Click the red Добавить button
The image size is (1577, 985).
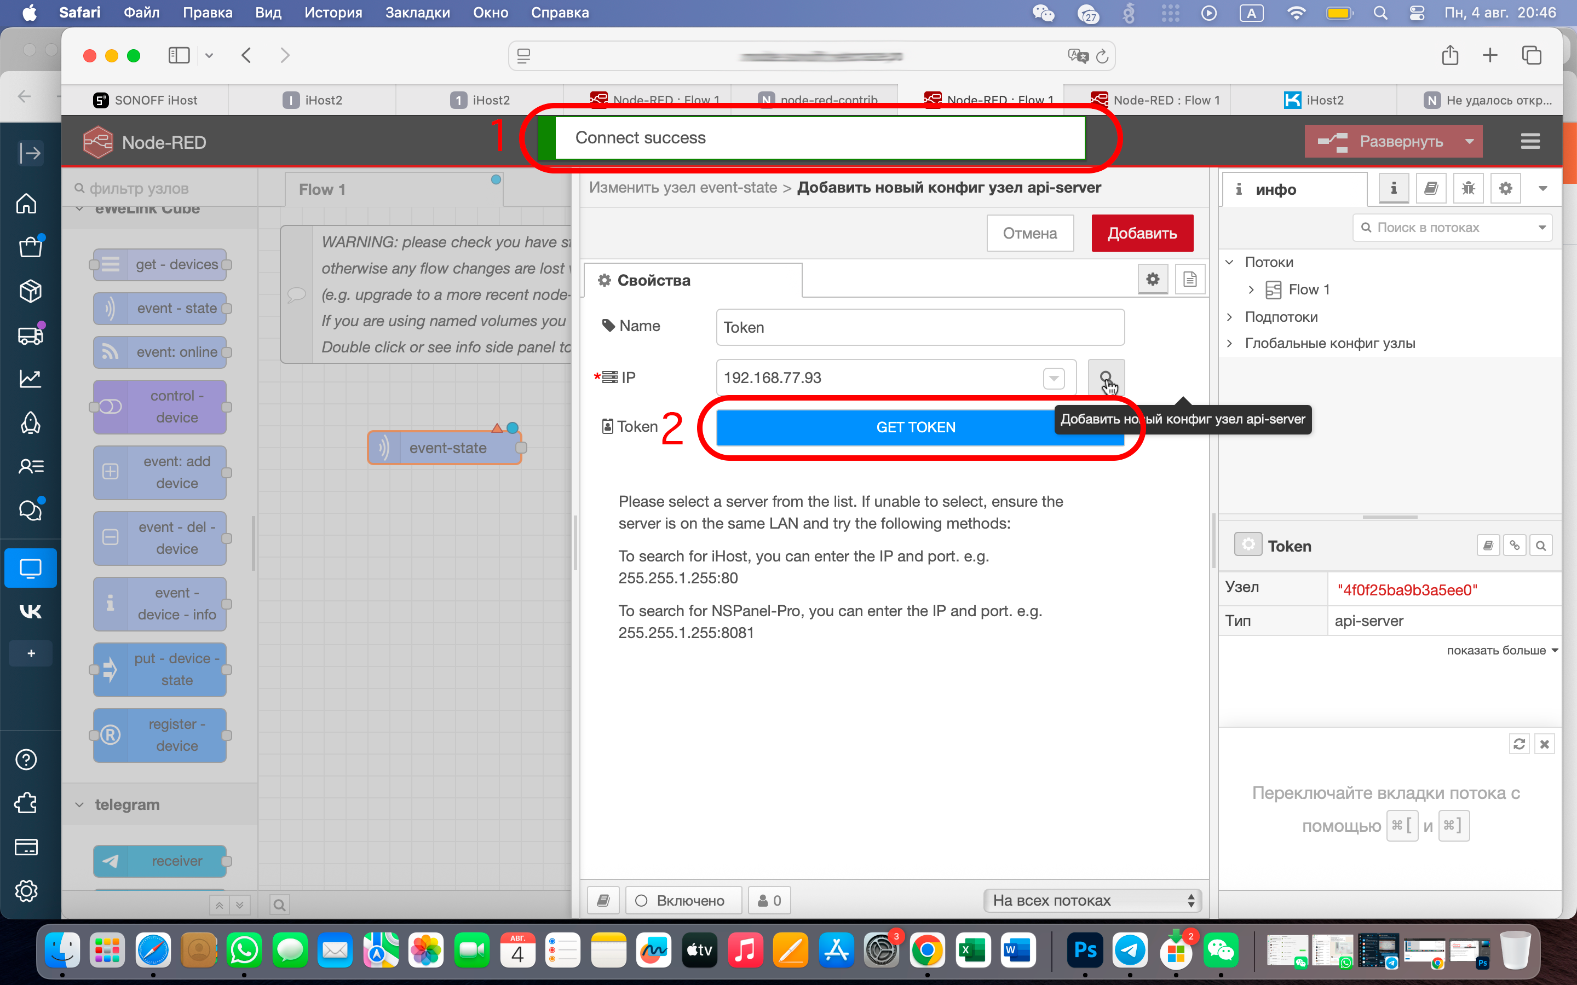pos(1142,233)
